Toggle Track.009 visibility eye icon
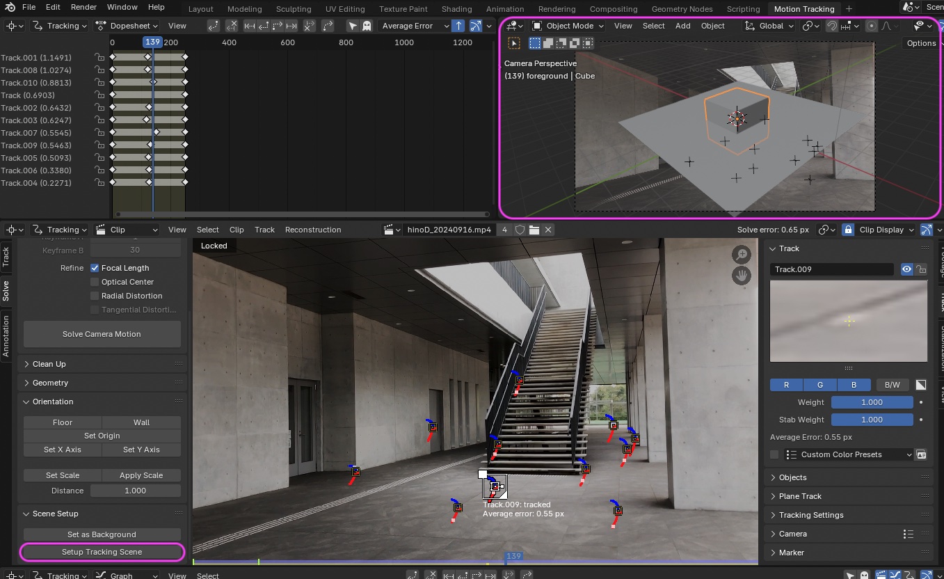944x579 pixels. click(x=906, y=269)
